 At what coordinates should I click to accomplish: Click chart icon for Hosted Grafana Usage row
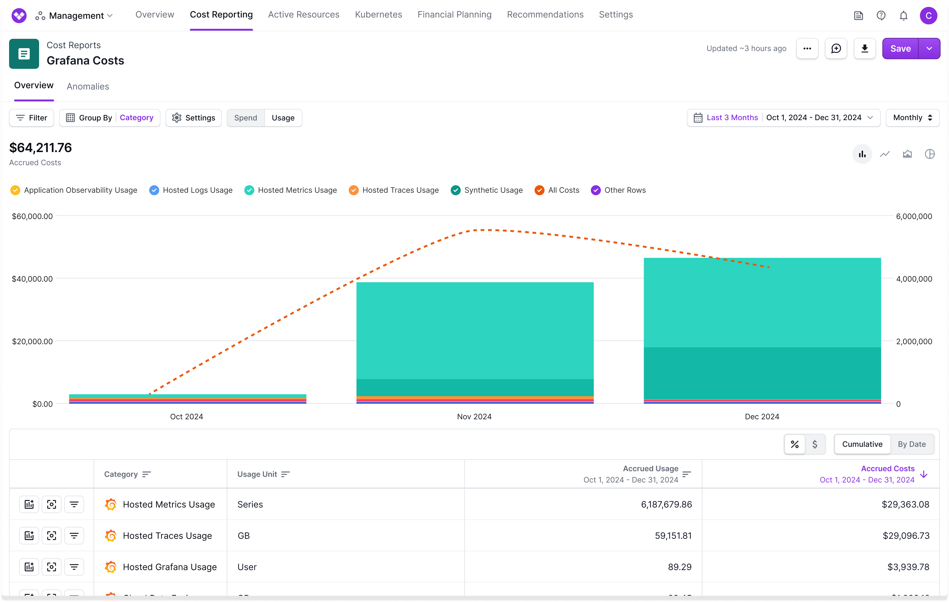[x=29, y=567]
